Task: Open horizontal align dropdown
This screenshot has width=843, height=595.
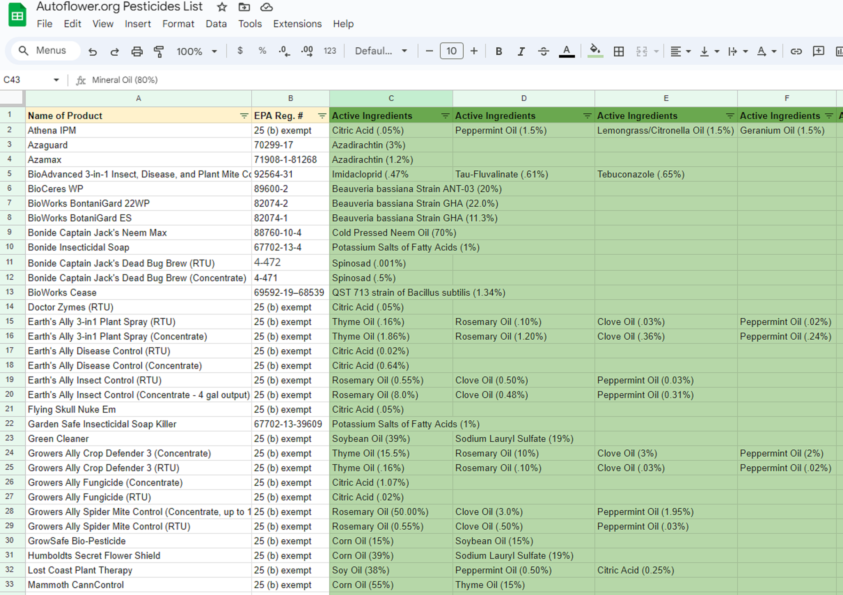Action: click(x=680, y=51)
